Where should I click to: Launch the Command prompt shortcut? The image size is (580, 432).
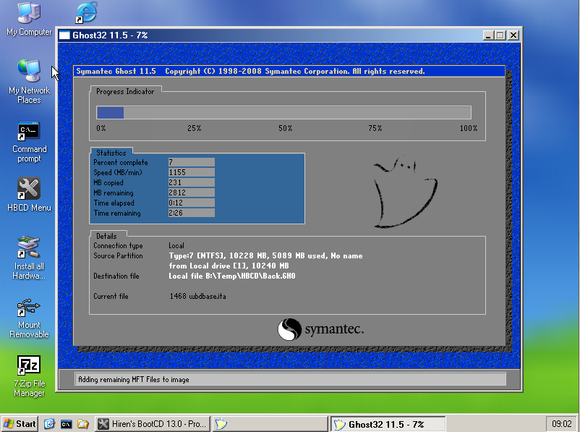29,143
